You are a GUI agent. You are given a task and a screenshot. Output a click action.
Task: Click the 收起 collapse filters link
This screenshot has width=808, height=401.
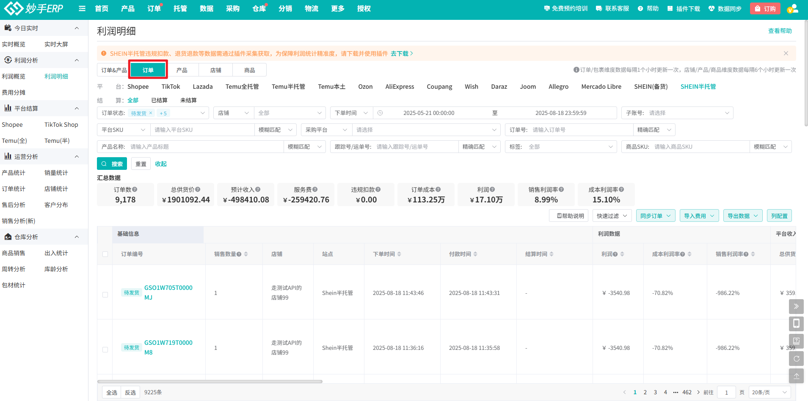(161, 164)
